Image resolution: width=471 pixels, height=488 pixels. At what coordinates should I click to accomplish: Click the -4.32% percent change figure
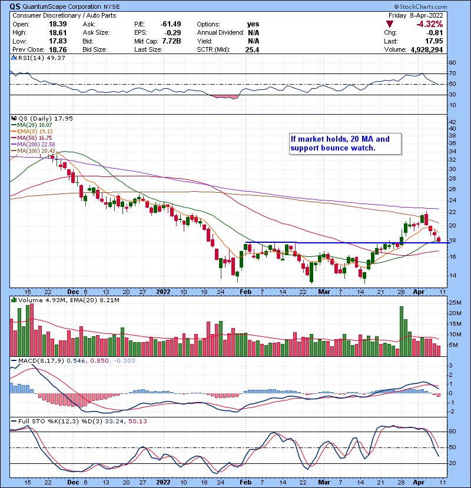point(430,24)
